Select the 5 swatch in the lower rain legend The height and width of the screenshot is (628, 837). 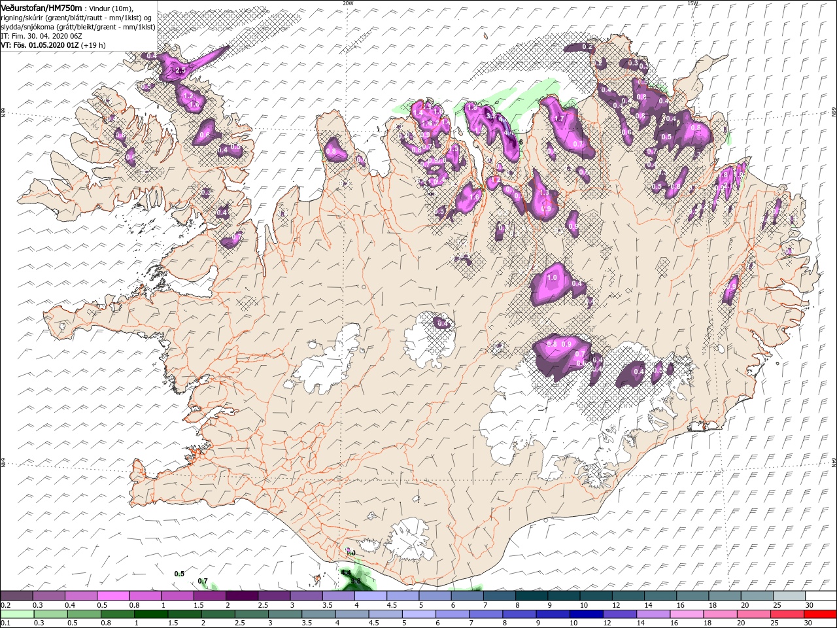coord(418,614)
